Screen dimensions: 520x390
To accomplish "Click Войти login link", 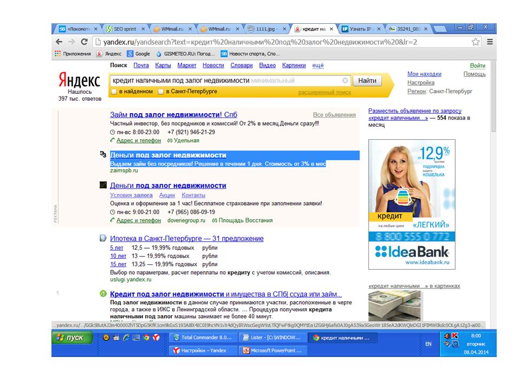I will click(478, 66).
